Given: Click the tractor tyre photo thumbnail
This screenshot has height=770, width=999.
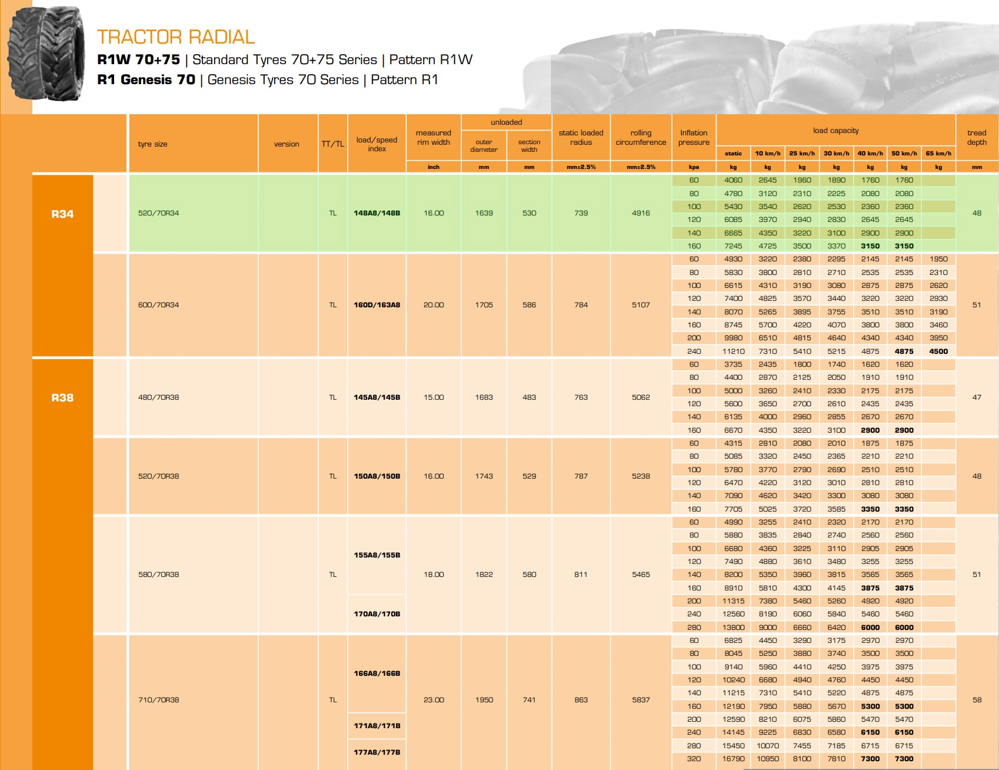Looking at the screenshot, I should pos(46,54).
